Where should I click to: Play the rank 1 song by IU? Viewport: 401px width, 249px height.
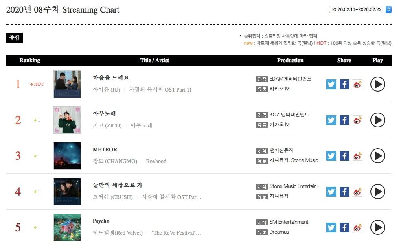point(377,84)
